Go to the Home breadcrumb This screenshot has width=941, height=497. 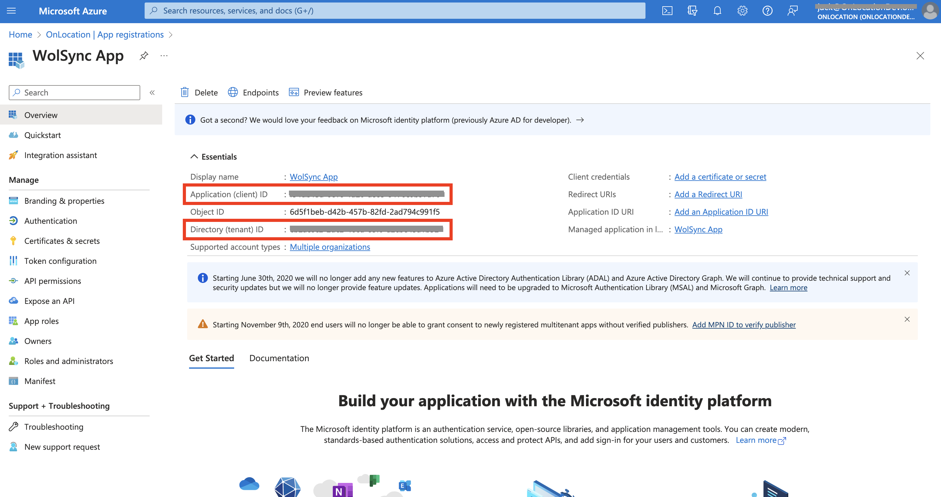(x=20, y=34)
